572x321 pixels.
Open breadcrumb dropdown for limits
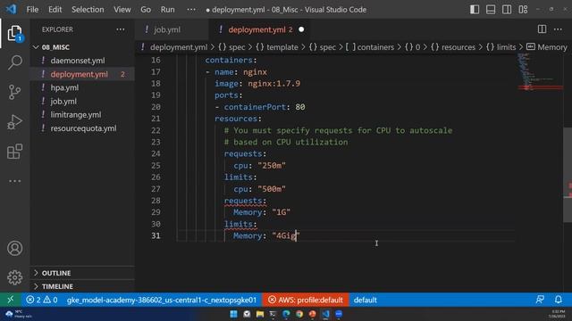(x=501, y=47)
